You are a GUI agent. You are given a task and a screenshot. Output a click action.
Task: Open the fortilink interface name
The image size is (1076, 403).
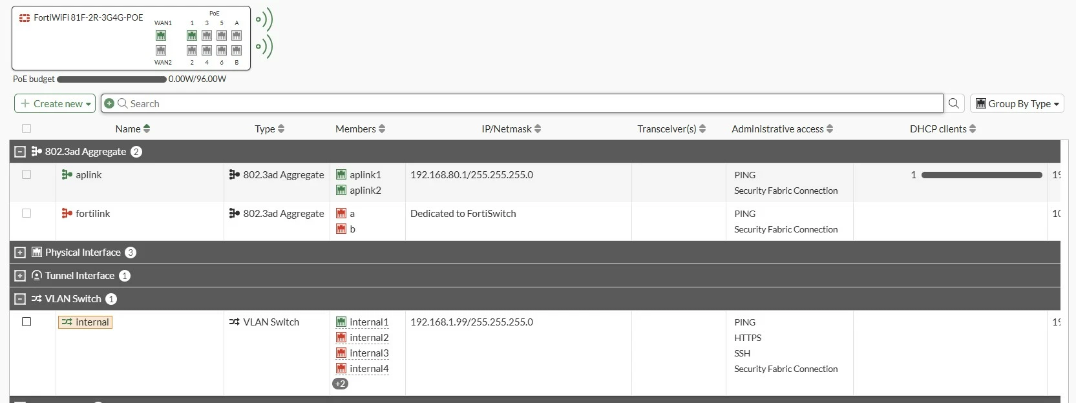tap(93, 214)
